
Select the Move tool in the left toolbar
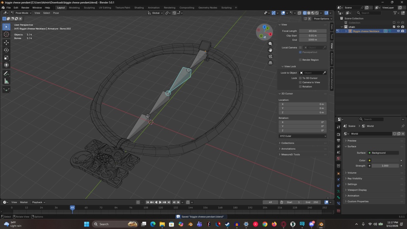(6, 43)
